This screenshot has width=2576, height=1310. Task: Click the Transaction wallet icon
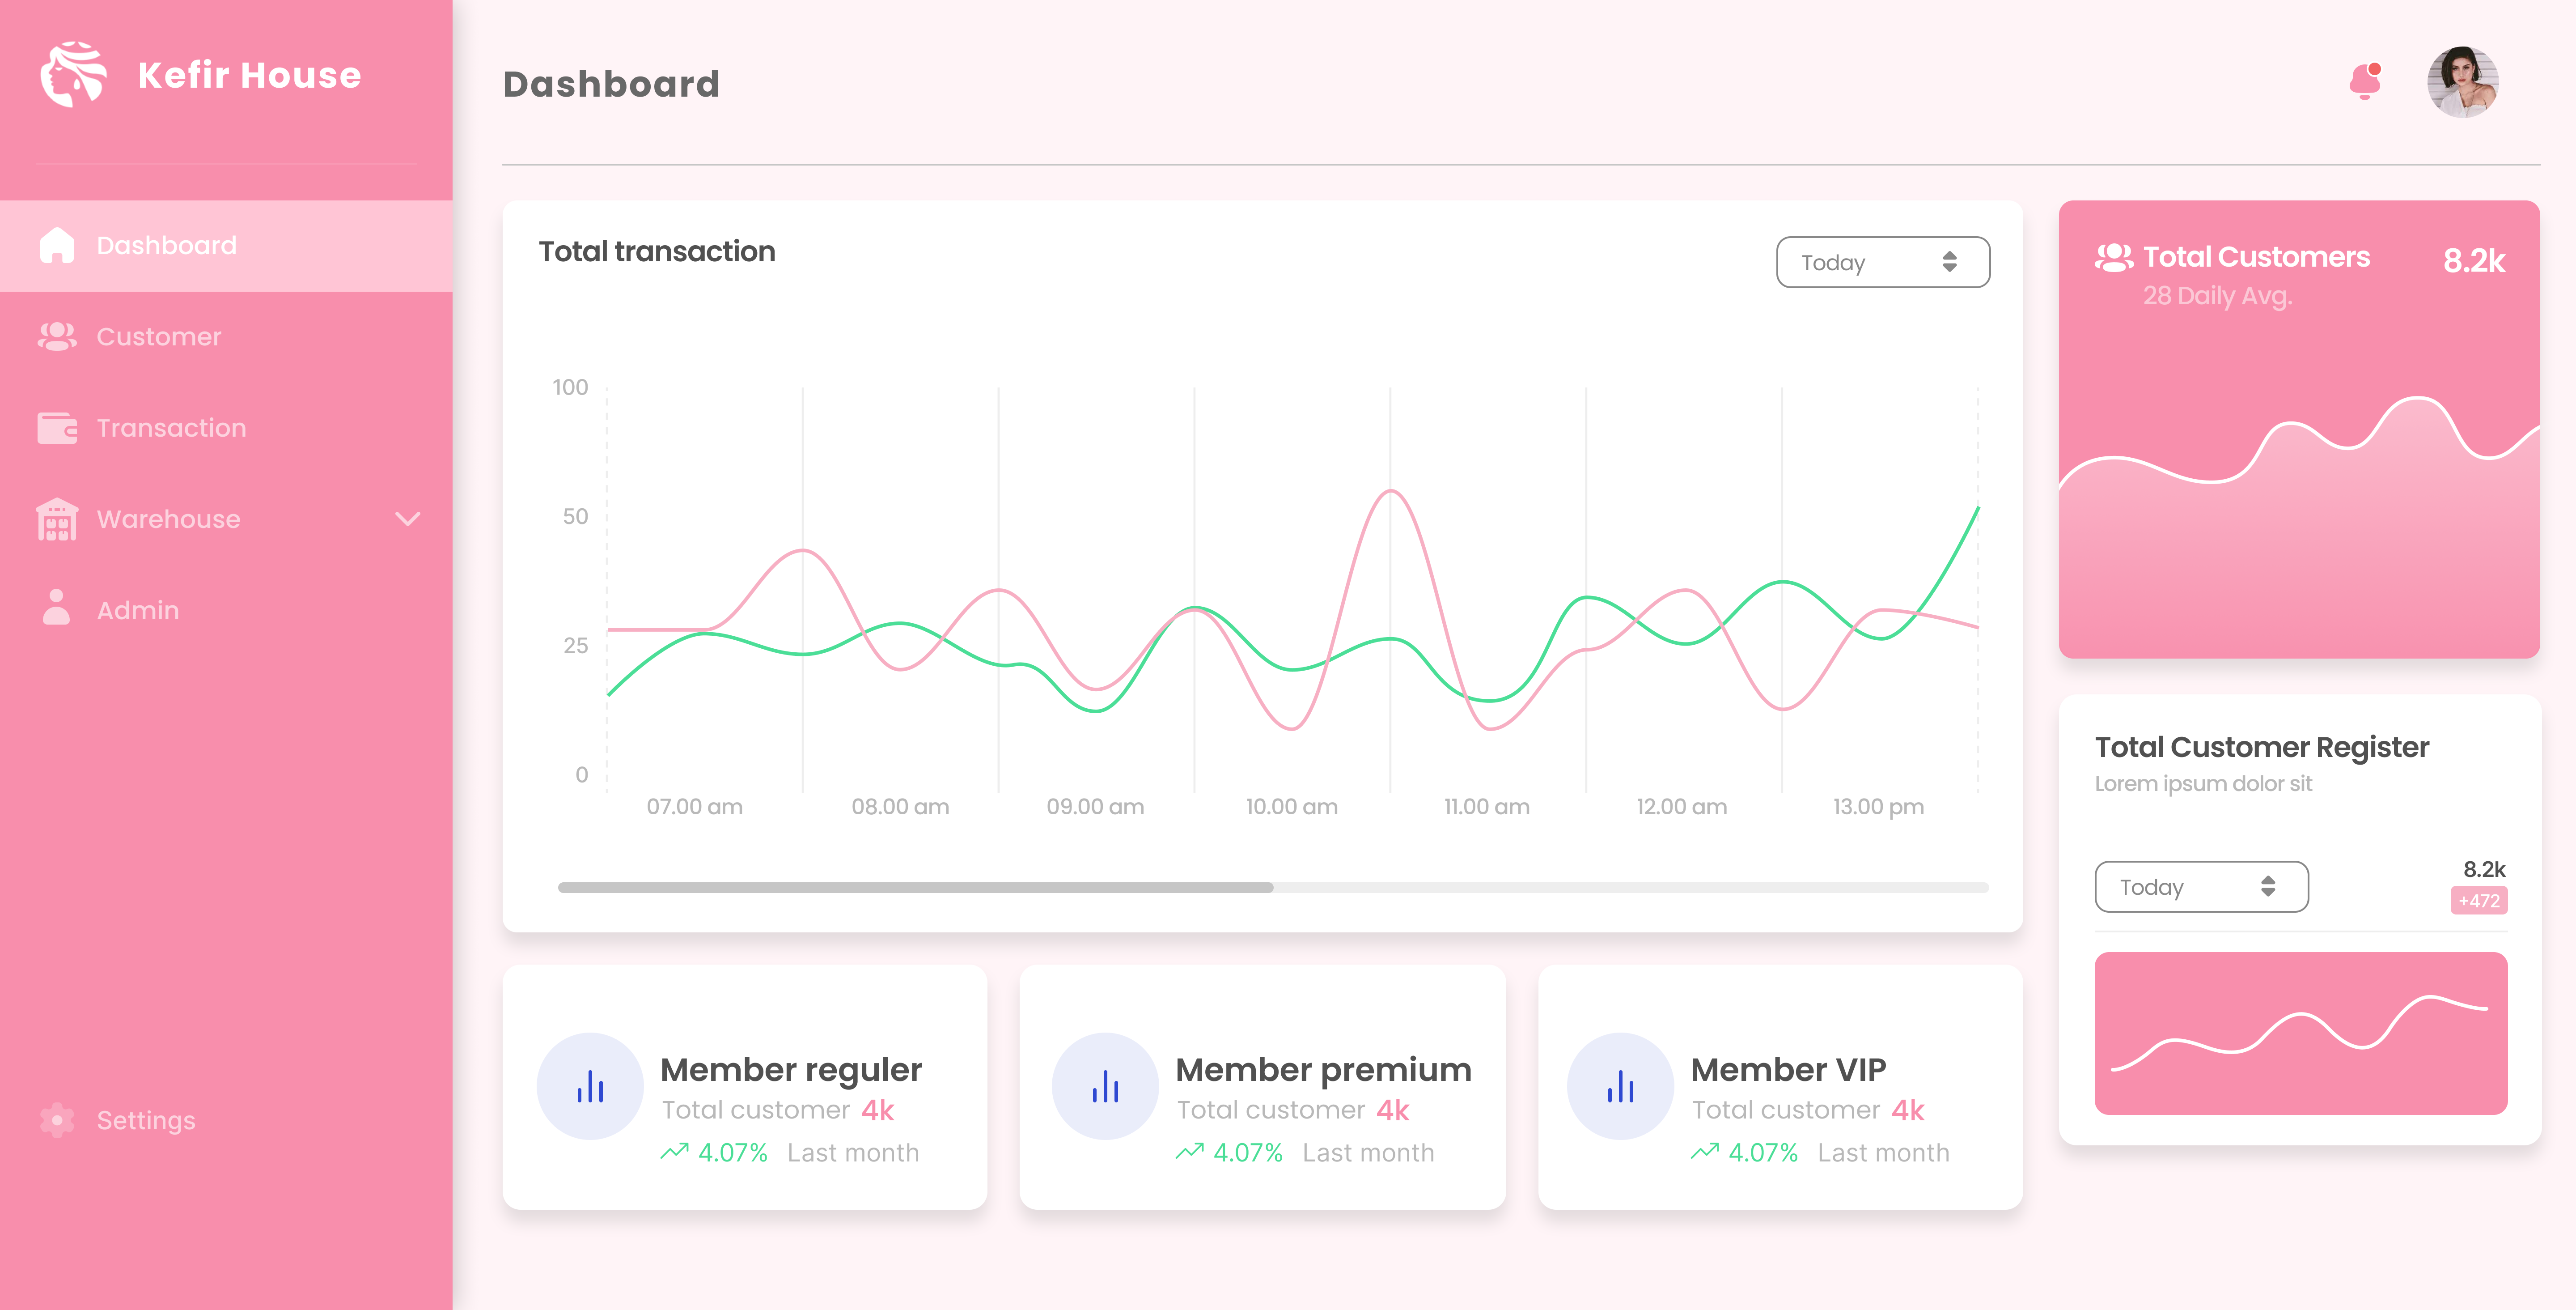point(57,427)
